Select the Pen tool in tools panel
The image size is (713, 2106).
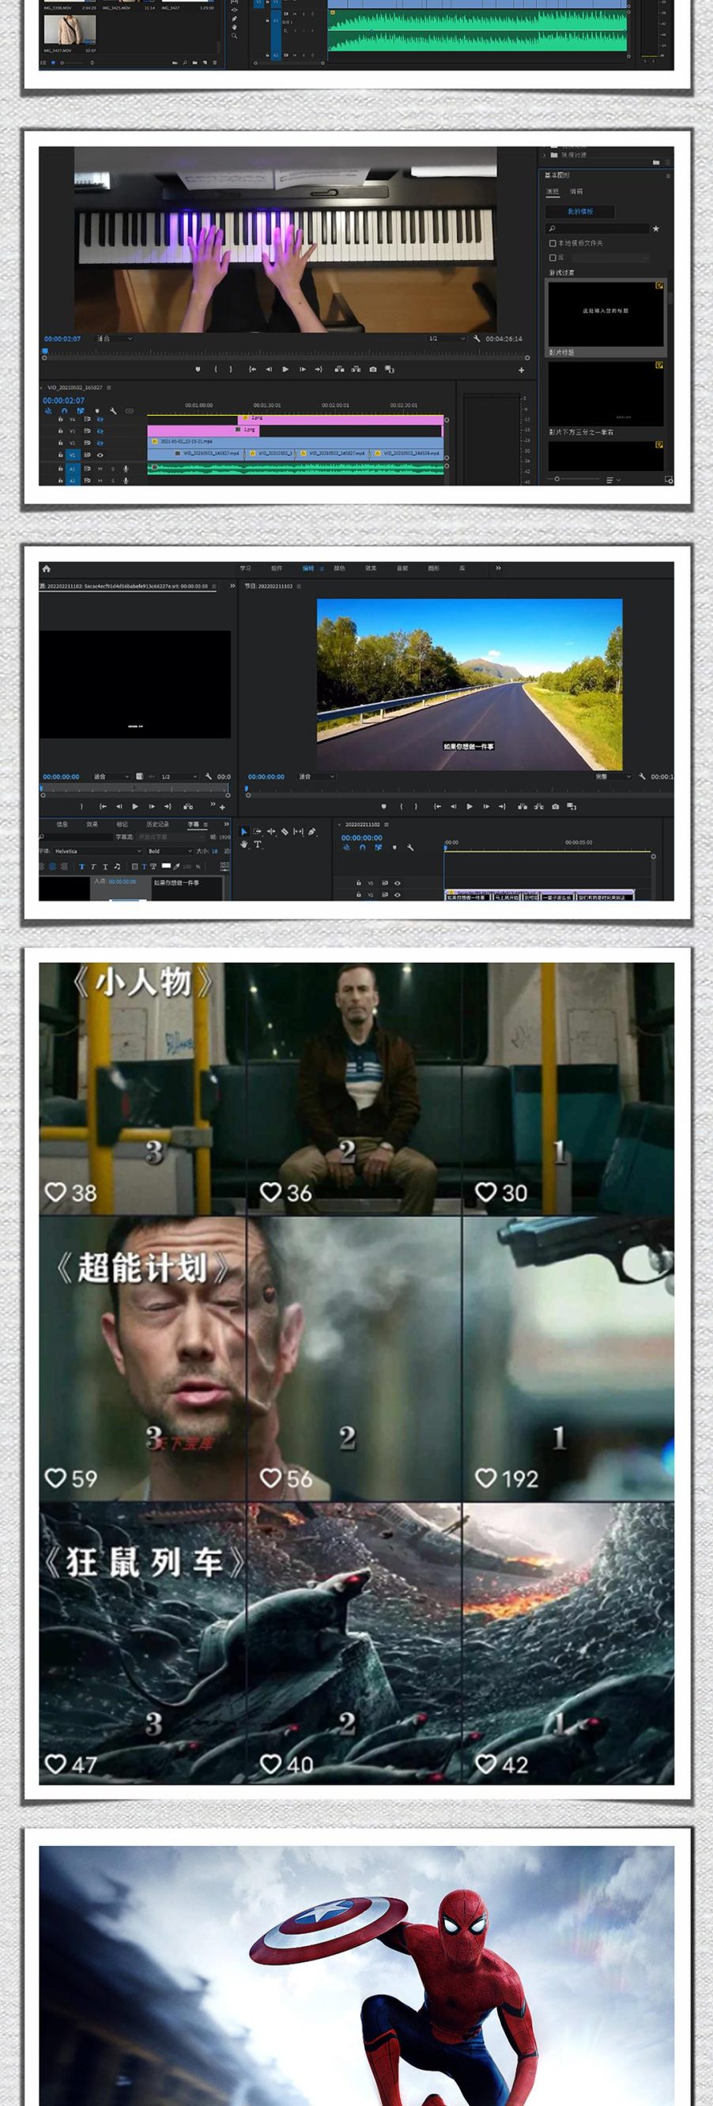311,832
